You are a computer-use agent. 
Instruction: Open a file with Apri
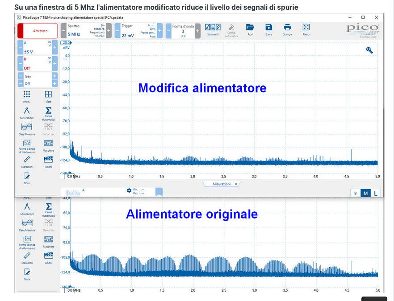[x=250, y=29]
